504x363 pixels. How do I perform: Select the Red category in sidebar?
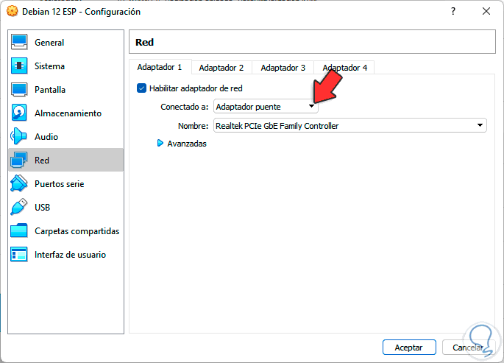click(65, 161)
